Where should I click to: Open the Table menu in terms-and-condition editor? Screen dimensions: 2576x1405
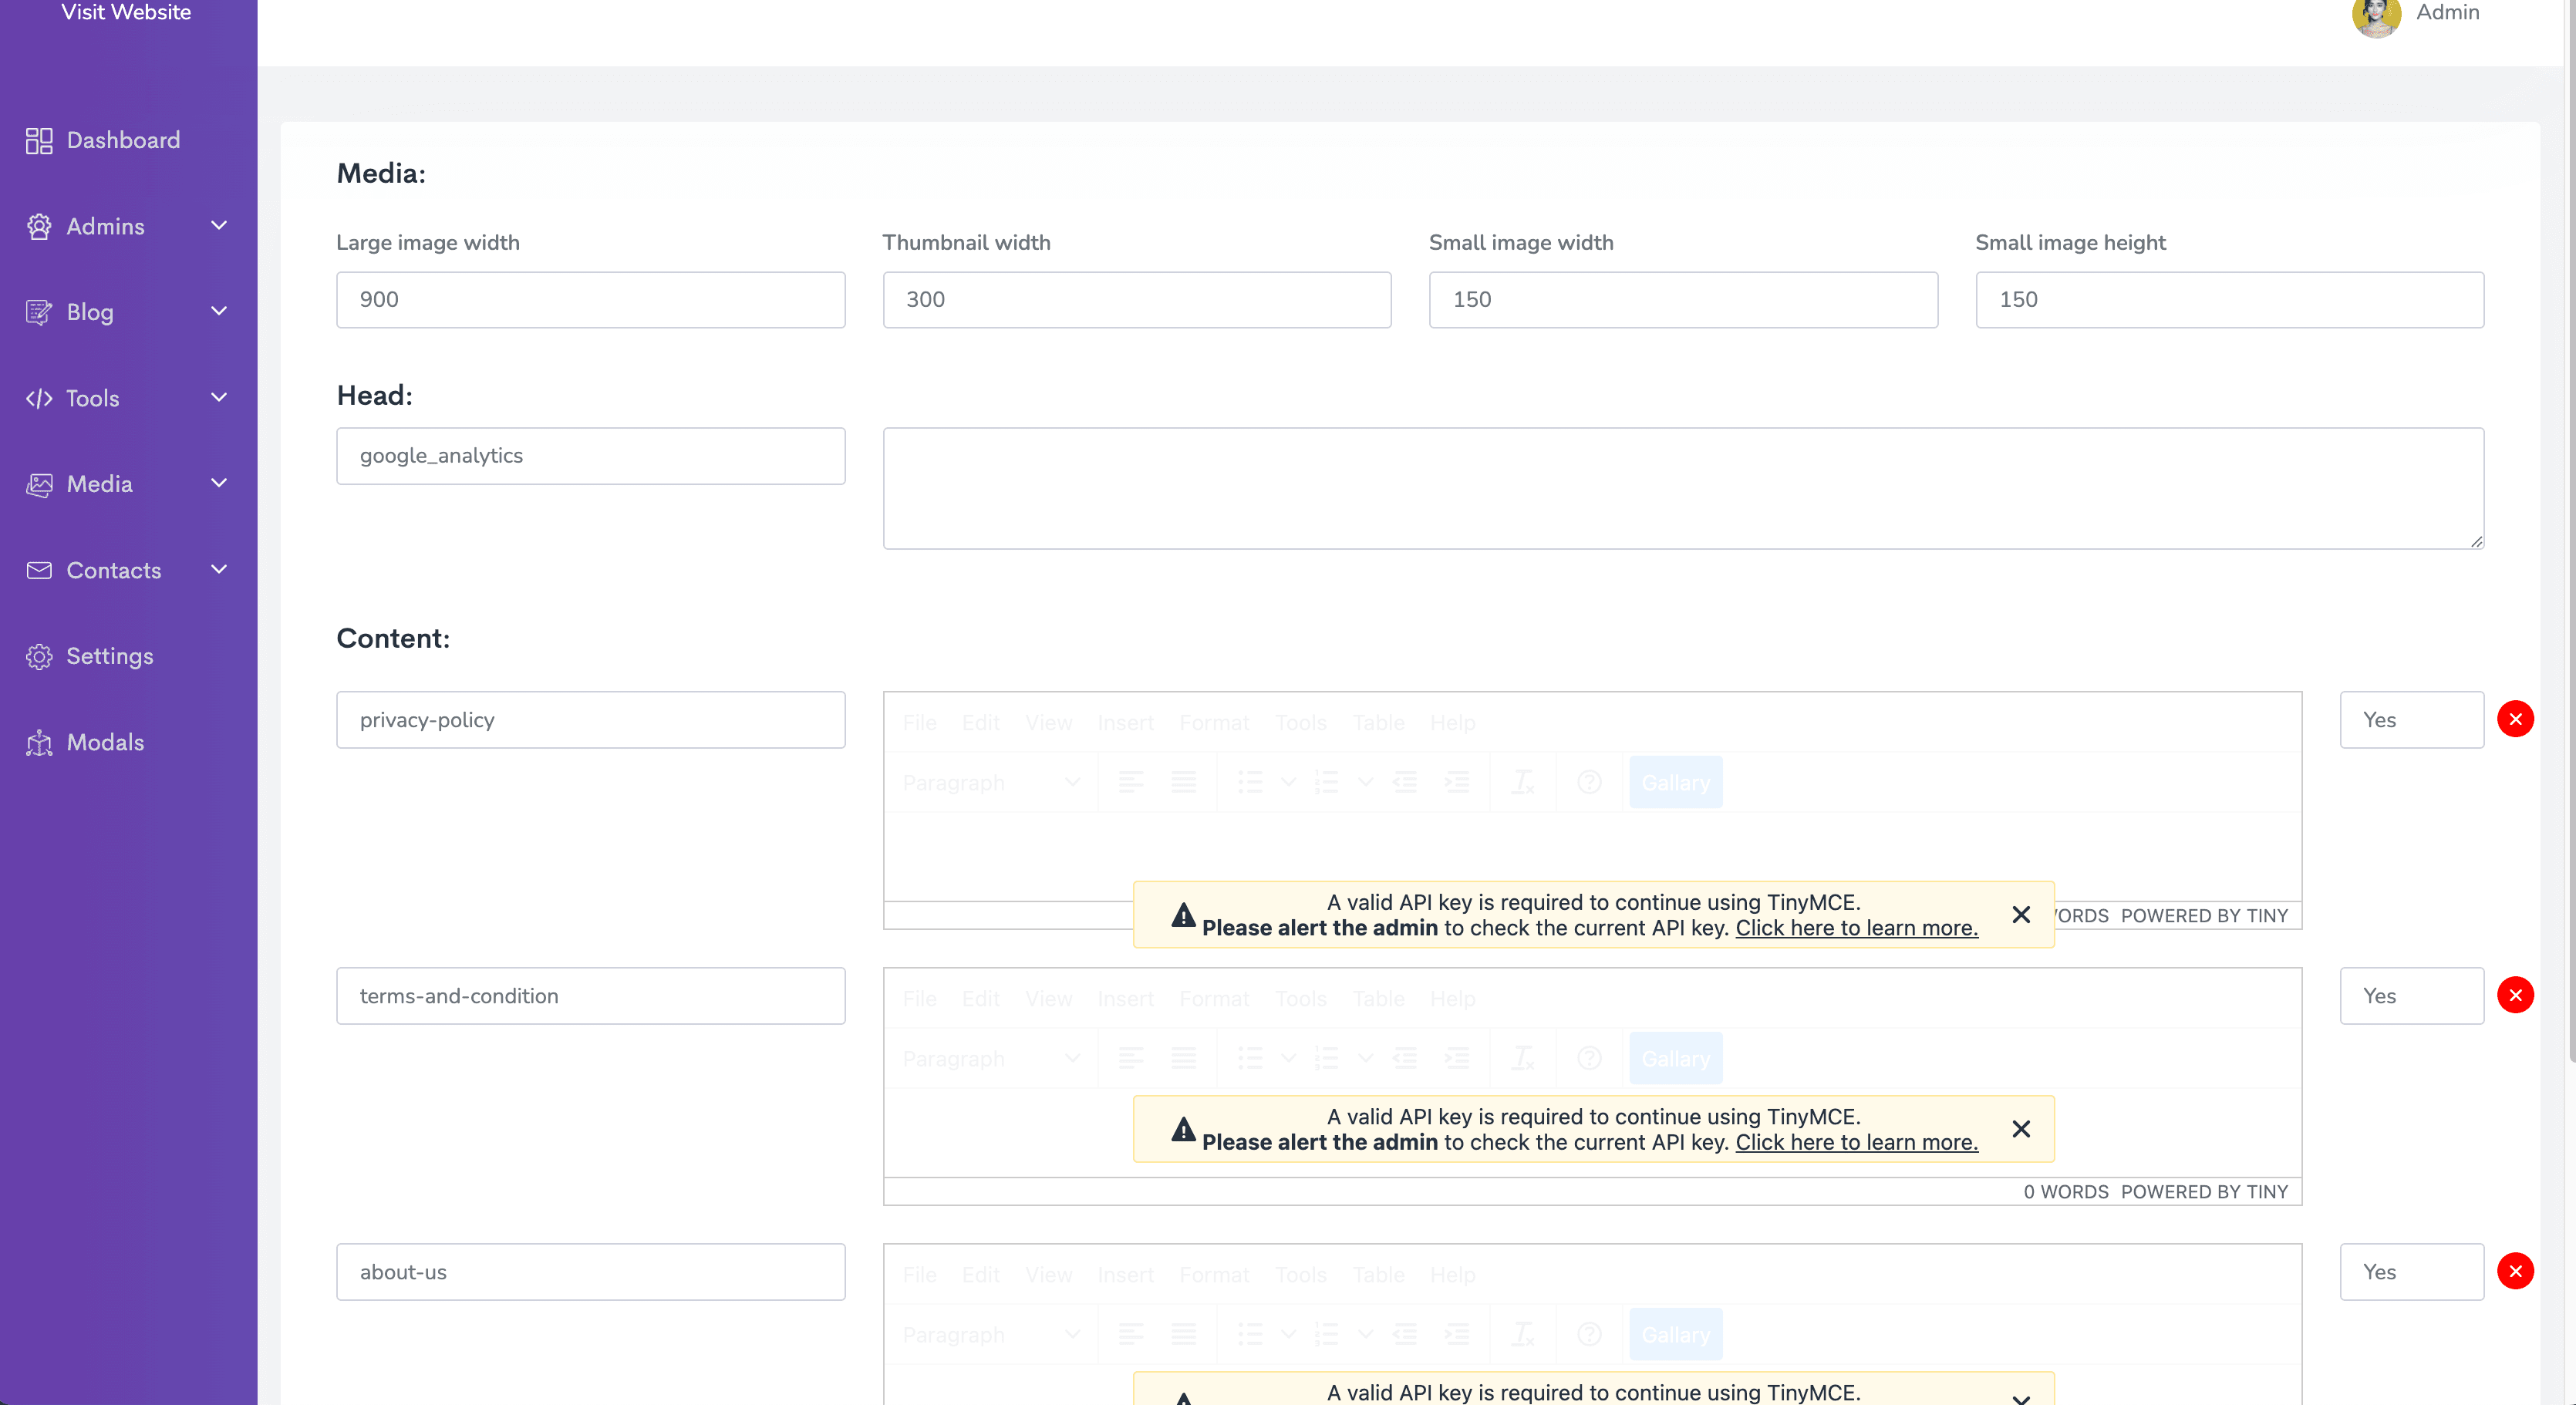pos(1378,999)
